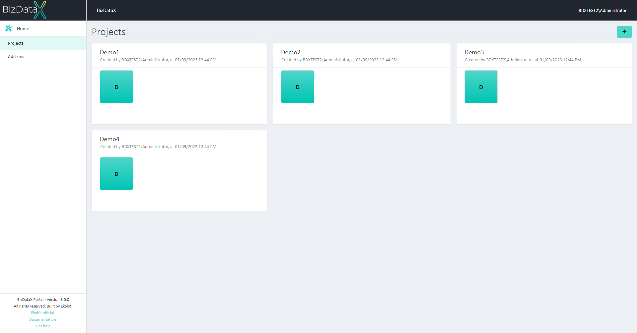The image size is (637, 333).
Task: Click the Demo1 project title
Action: coord(109,52)
